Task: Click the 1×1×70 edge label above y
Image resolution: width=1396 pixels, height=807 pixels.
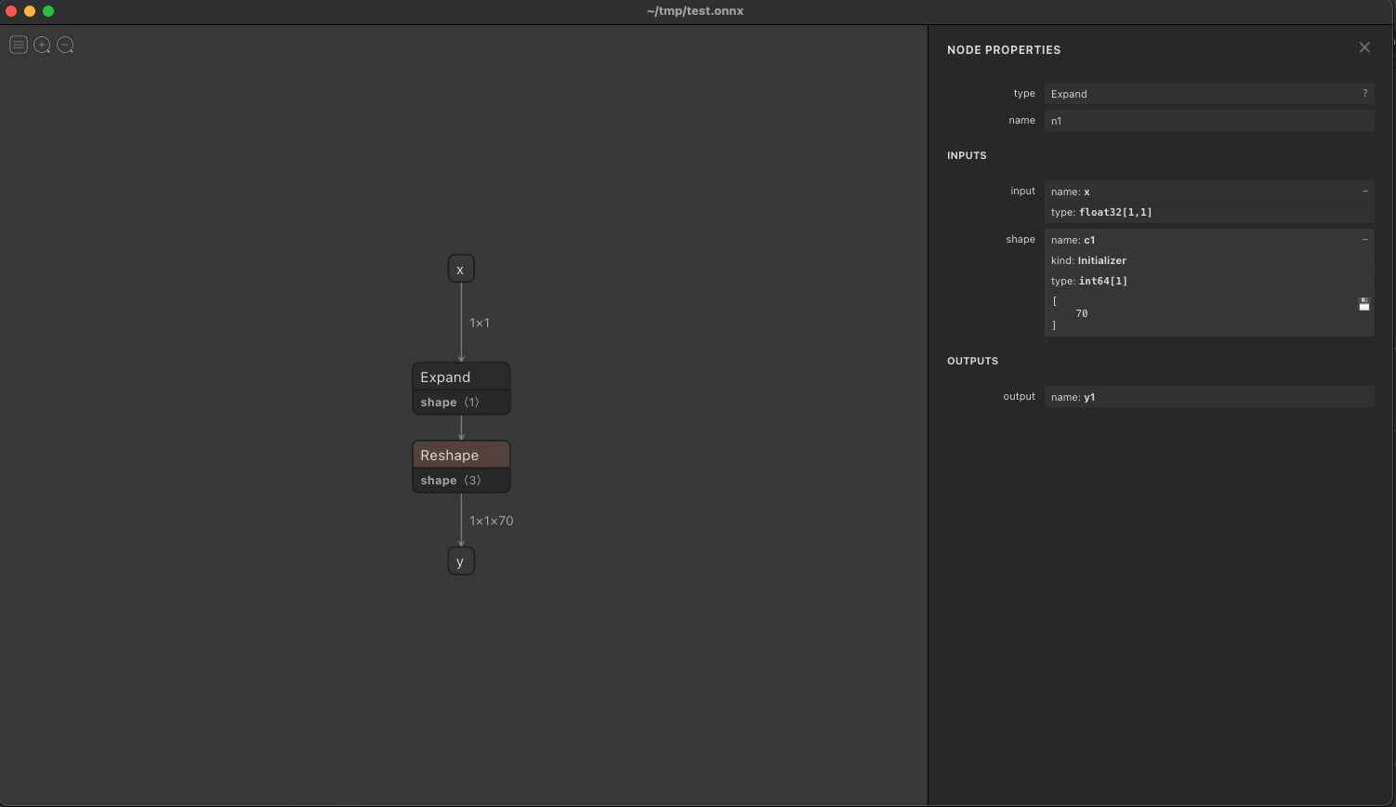Action: (491, 521)
